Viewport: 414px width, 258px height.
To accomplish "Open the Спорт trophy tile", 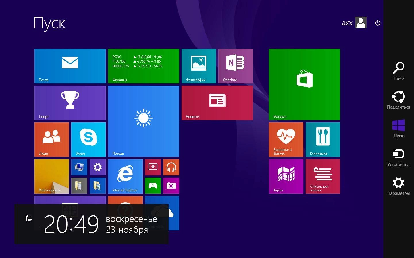I will click(70, 103).
